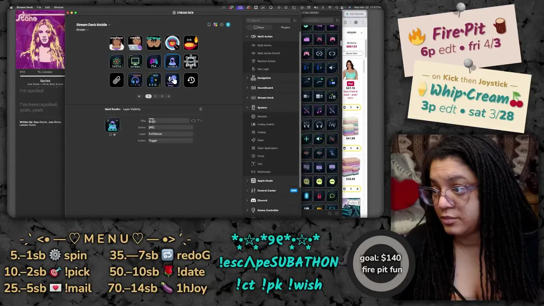Pick the teal plus library icon

pyautogui.click(x=306, y=139)
